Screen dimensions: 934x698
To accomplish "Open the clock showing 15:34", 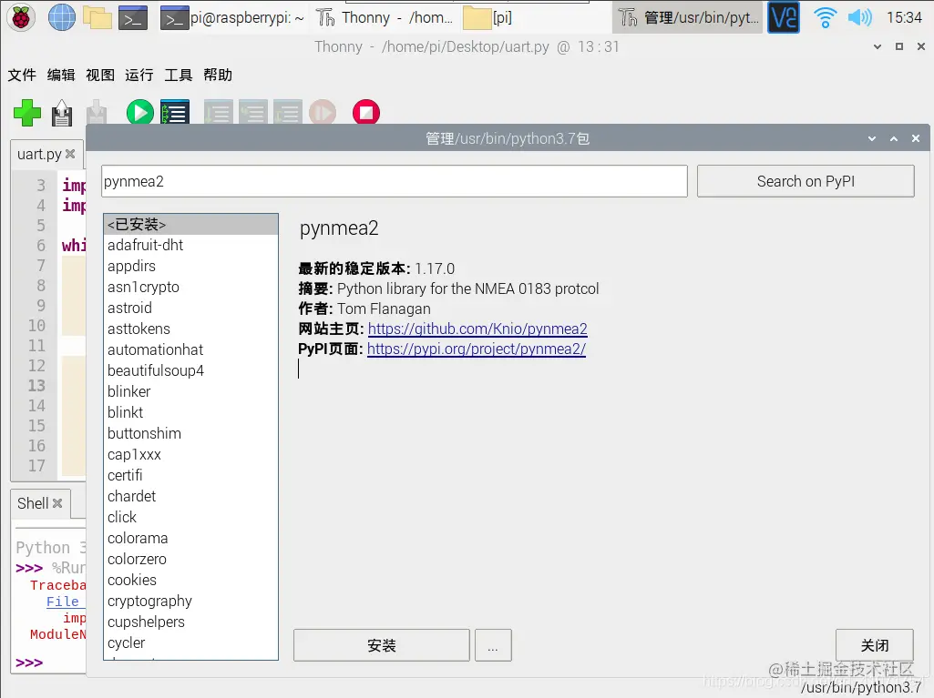I will coord(904,18).
